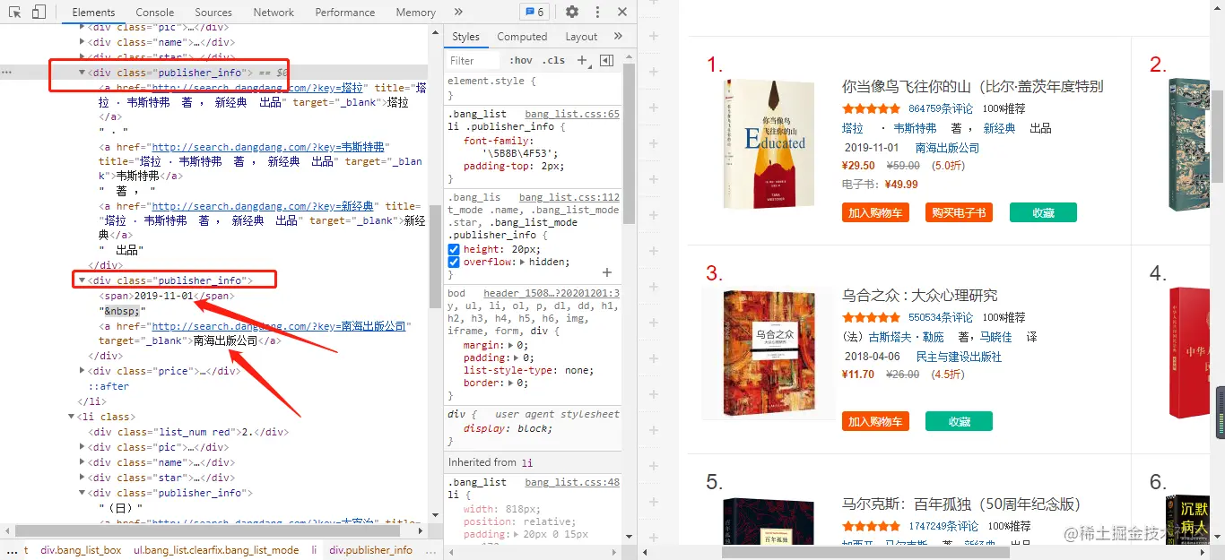The image size is (1225, 560).
Task: Show more DevTools tabs chevron
Action: coord(458,12)
